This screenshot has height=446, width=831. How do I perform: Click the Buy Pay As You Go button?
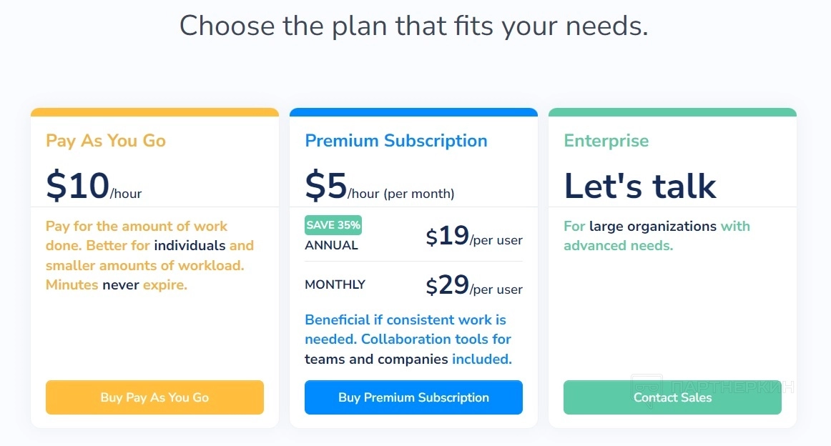tap(154, 397)
